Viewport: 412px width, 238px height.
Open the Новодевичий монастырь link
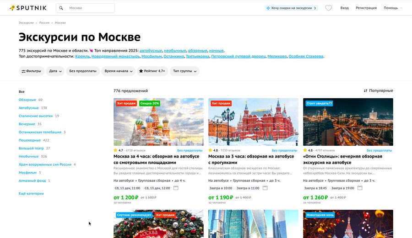pyautogui.click(x=115, y=56)
